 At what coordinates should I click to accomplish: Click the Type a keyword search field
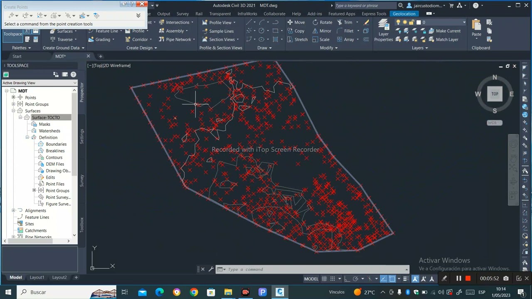[365, 5]
